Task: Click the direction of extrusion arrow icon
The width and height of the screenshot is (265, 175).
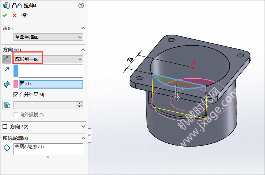Action: 7,69
